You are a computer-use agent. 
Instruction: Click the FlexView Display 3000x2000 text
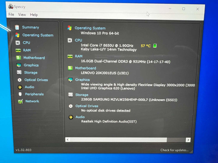[138, 85]
